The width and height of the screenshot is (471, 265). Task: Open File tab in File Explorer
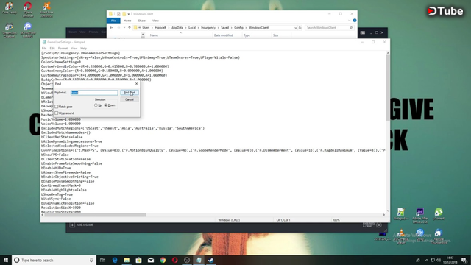coord(113,21)
